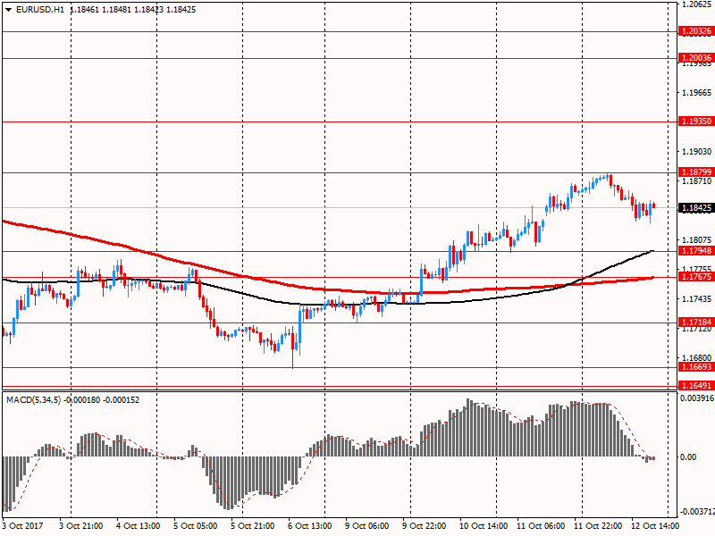The image size is (715, 536).
Task: Open the chart menu triangle beside EURUSD,H1
Action: pyautogui.click(x=8, y=10)
